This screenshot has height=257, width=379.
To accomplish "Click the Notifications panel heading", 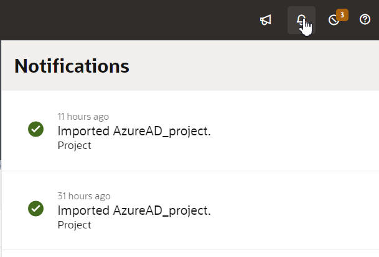I will tap(72, 66).
